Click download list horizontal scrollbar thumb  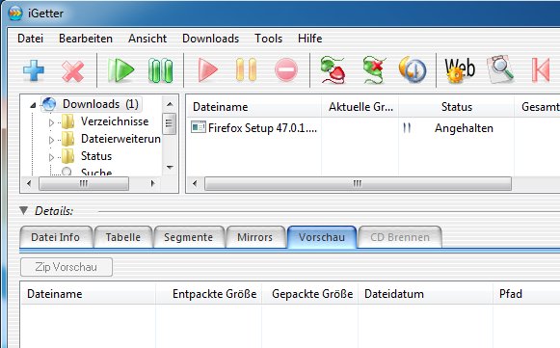(358, 184)
